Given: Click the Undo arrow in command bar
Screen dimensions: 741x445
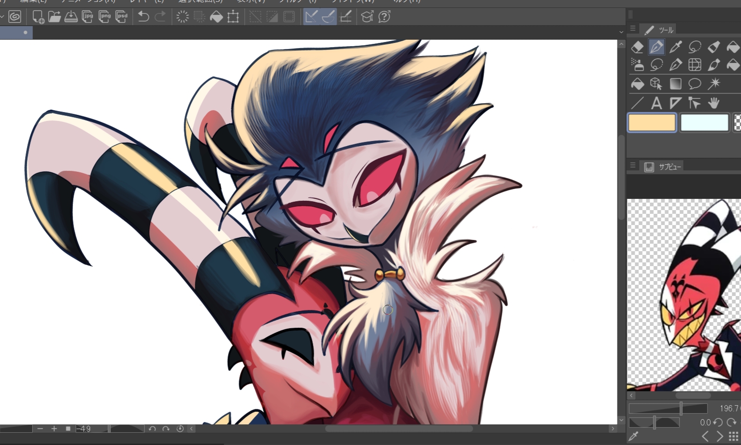Looking at the screenshot, I should click(143, 17).
